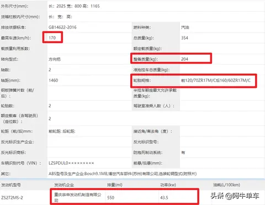Click the 轮胎数 label

pyautogui.click(x=8, y=106)
